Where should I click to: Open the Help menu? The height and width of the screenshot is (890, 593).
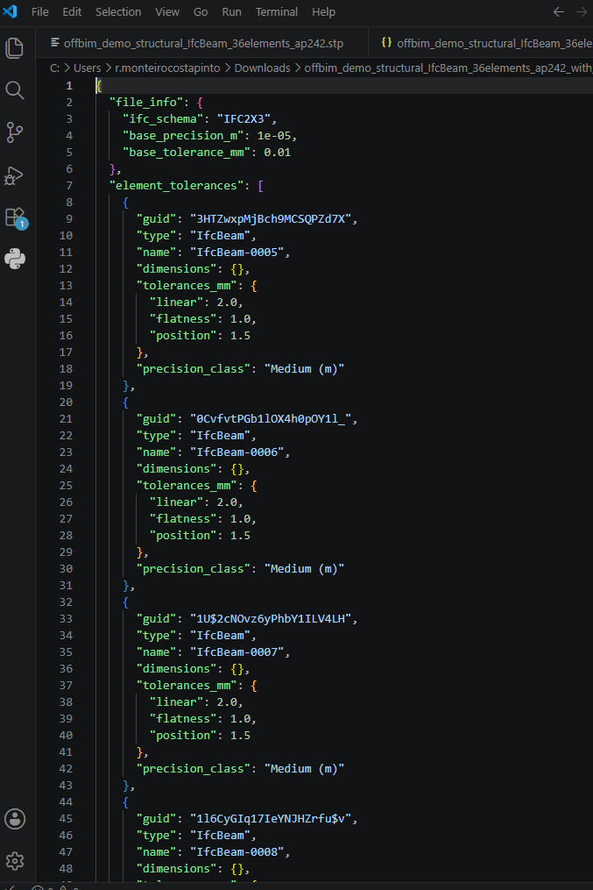(x=324, y=12)
